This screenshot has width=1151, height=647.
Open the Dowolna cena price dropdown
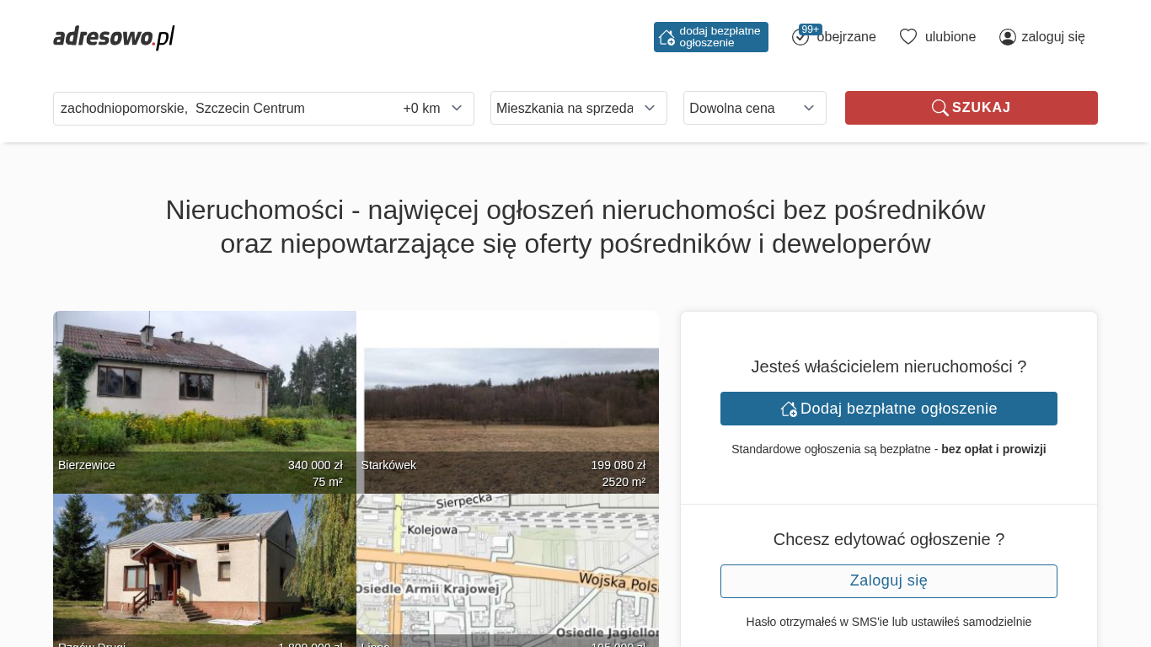point(754,108)
